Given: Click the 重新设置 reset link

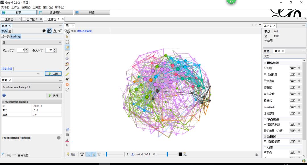Looking at the screenshot, I should pos(23,155).
